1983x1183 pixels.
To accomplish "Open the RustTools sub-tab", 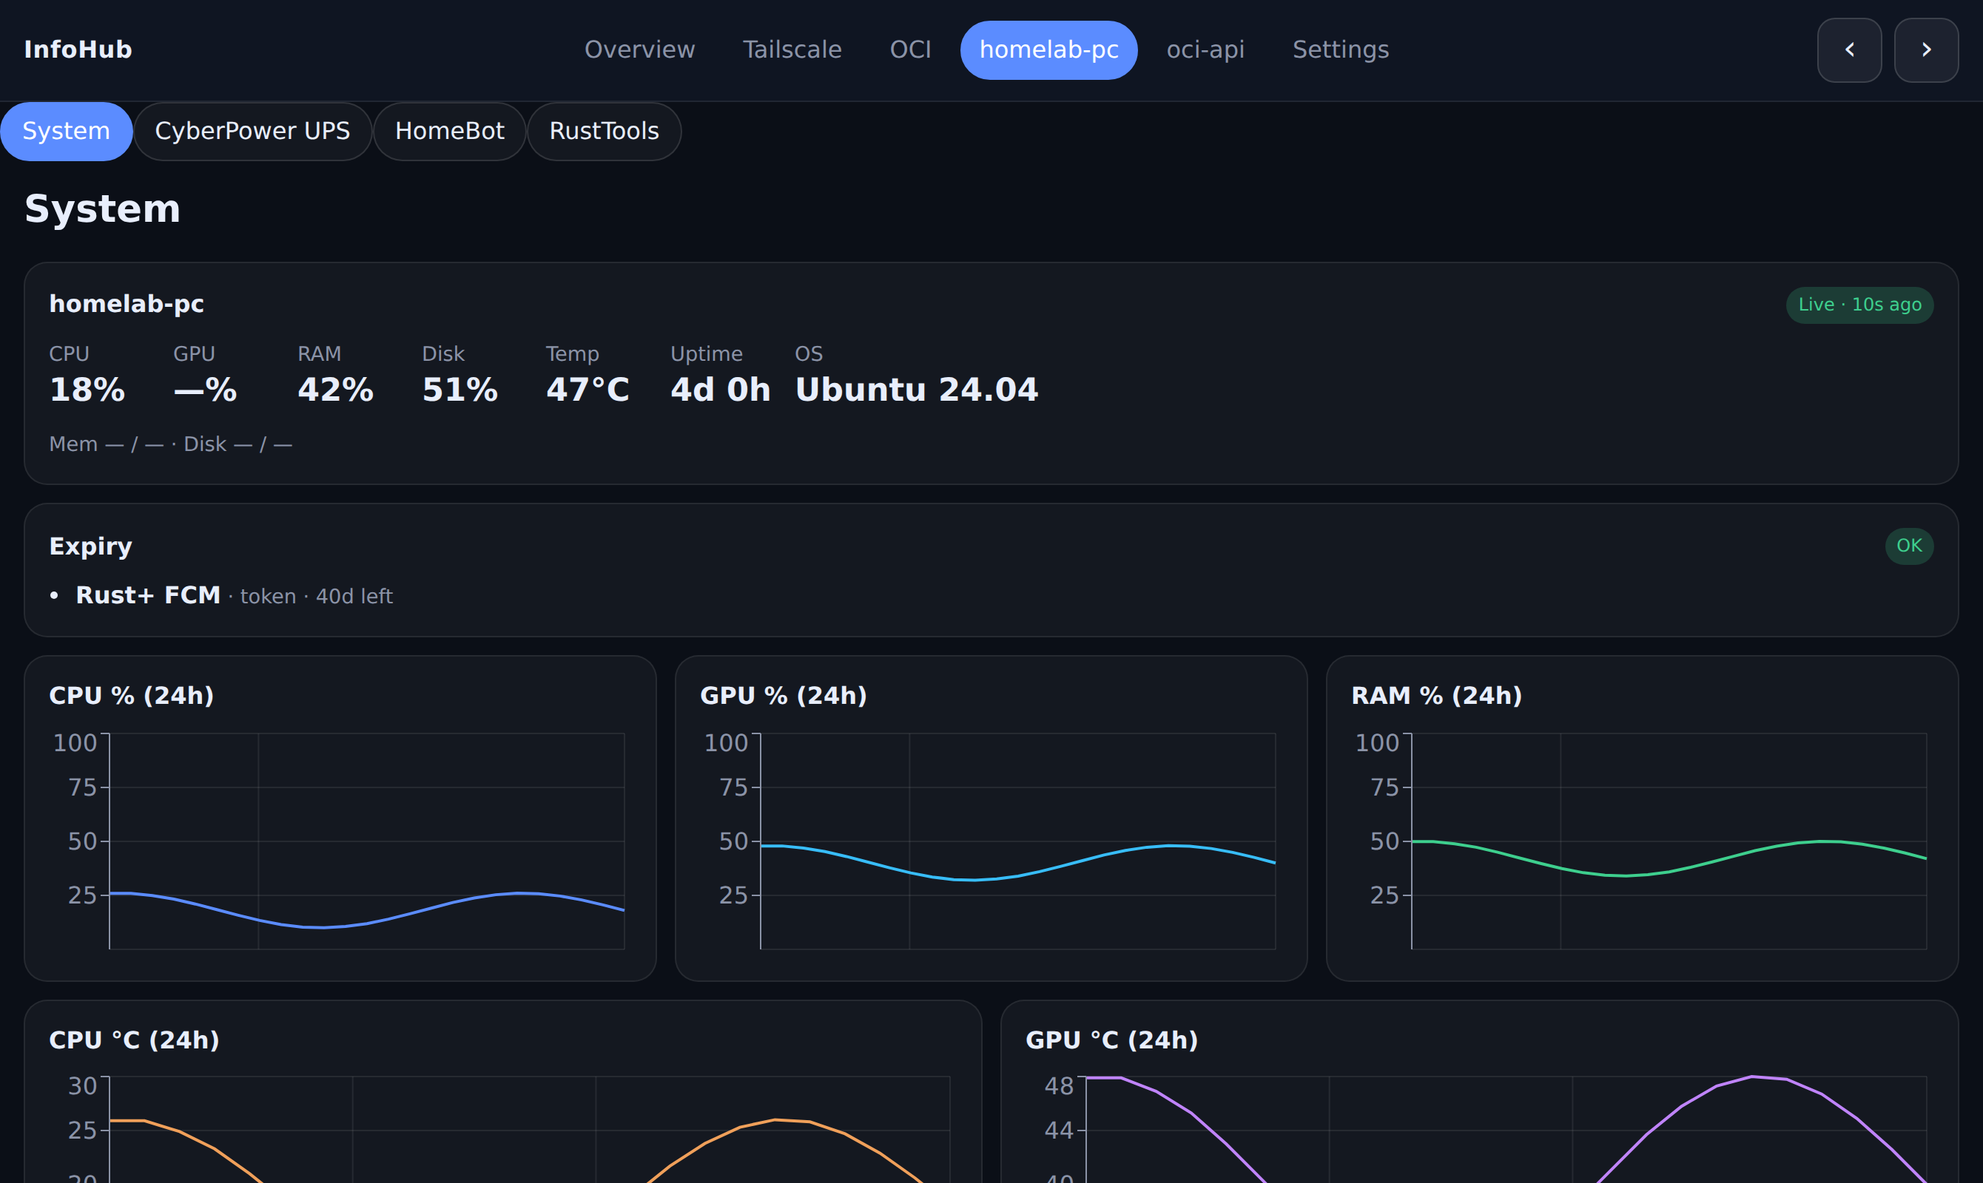I will click(604, 132).
